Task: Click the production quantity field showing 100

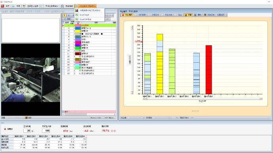Action: pos(46,131)
